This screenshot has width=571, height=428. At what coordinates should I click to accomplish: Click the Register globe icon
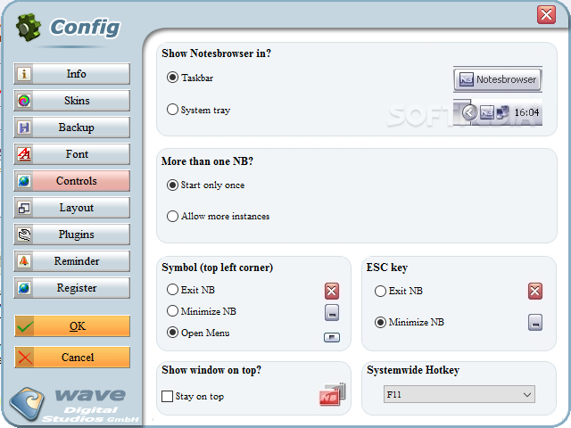pos(24,288)
